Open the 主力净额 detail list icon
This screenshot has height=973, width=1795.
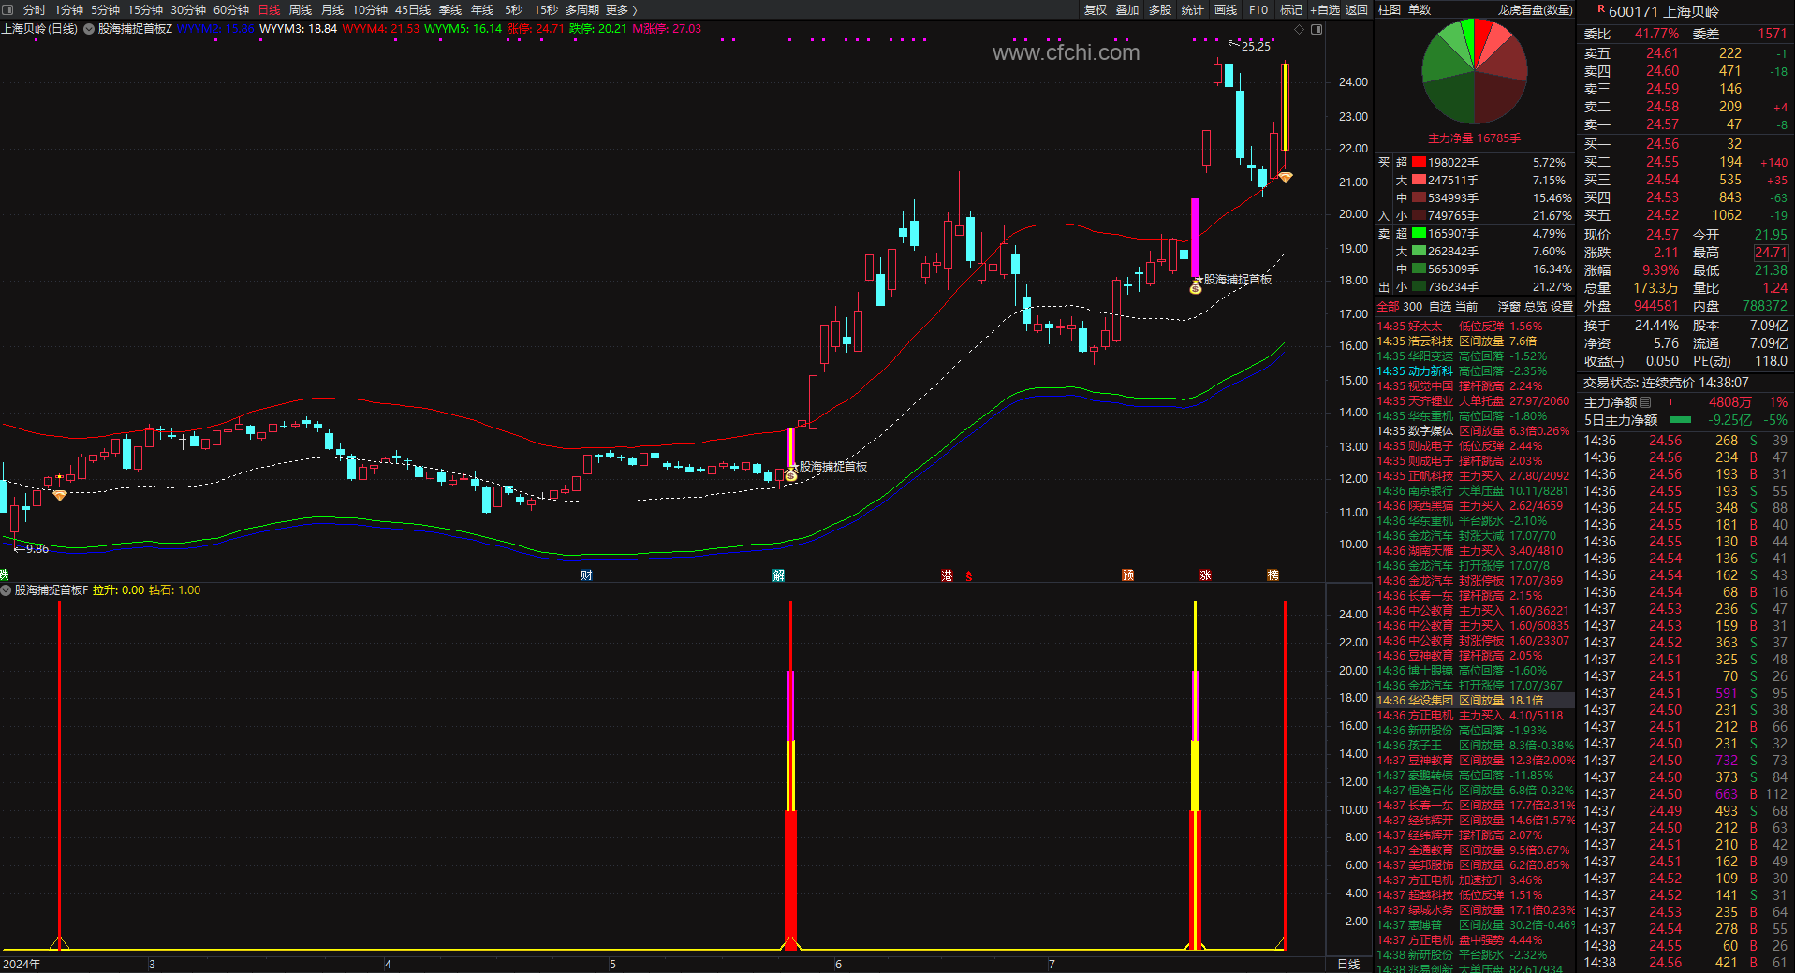pos(1645,402)
